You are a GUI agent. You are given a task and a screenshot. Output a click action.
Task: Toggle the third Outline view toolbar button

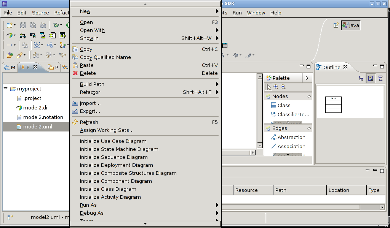click(380, 78)
